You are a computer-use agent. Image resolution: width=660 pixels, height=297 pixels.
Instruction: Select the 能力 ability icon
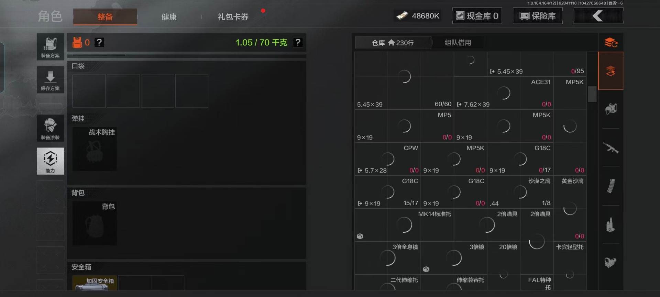tap(50, 161)
